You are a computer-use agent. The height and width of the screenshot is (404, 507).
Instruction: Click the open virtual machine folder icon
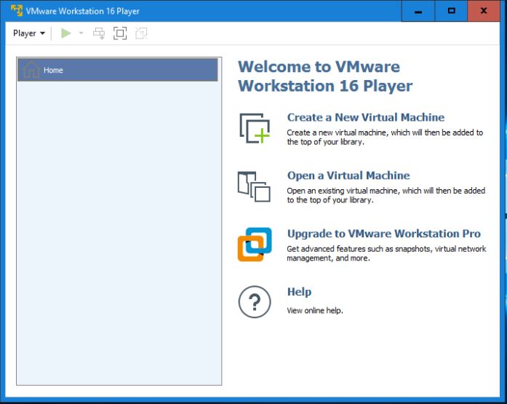[x=254, y=186]
